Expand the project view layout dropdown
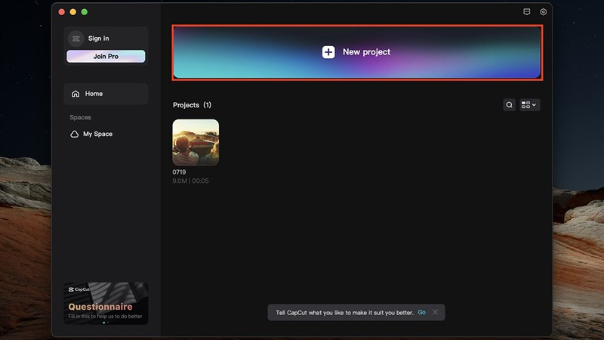Screen dimensions: 604x340 click(529, 105)
